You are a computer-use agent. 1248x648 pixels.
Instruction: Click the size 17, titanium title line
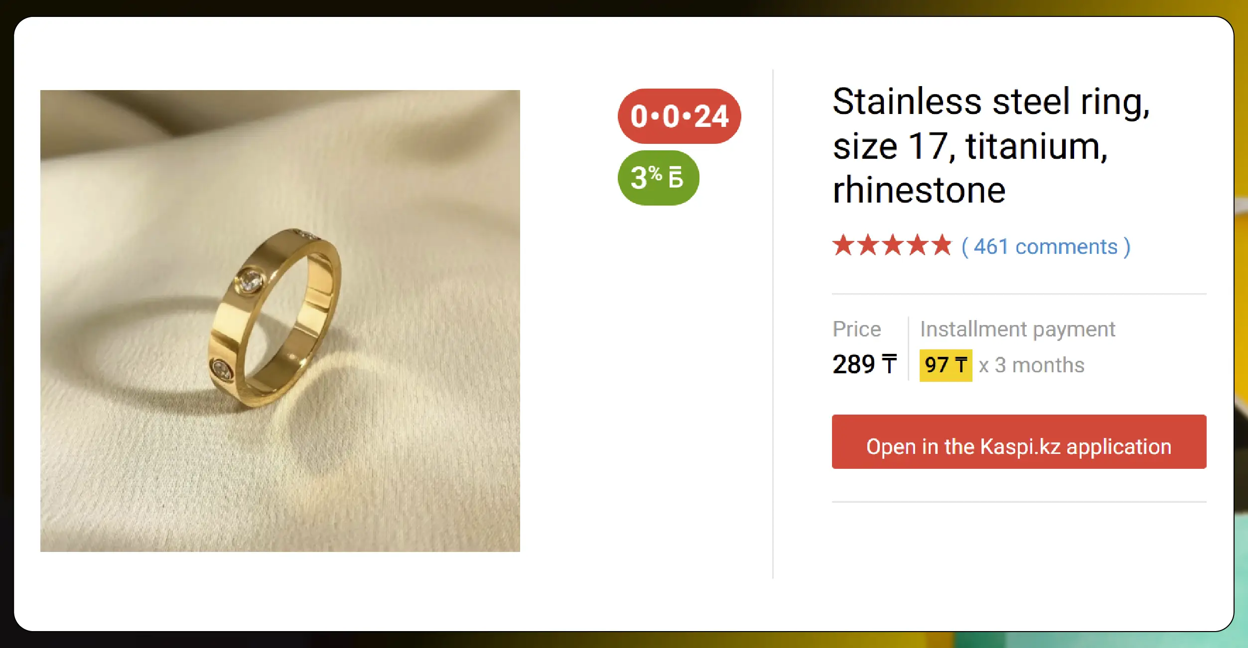point(970,146)
